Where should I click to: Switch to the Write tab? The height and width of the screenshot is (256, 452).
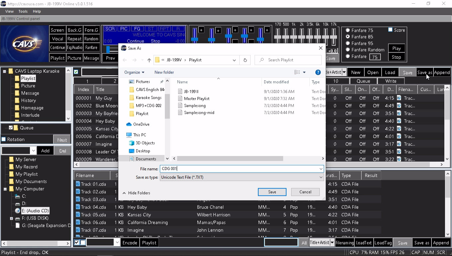391,81
